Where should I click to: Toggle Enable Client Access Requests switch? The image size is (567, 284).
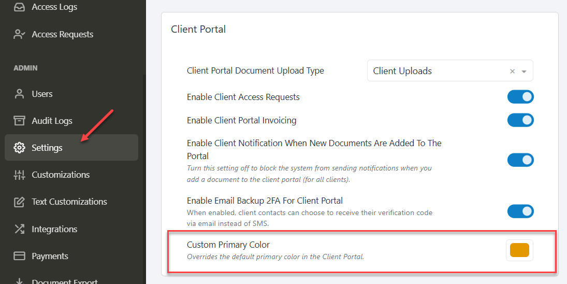[x=520, y=97]
